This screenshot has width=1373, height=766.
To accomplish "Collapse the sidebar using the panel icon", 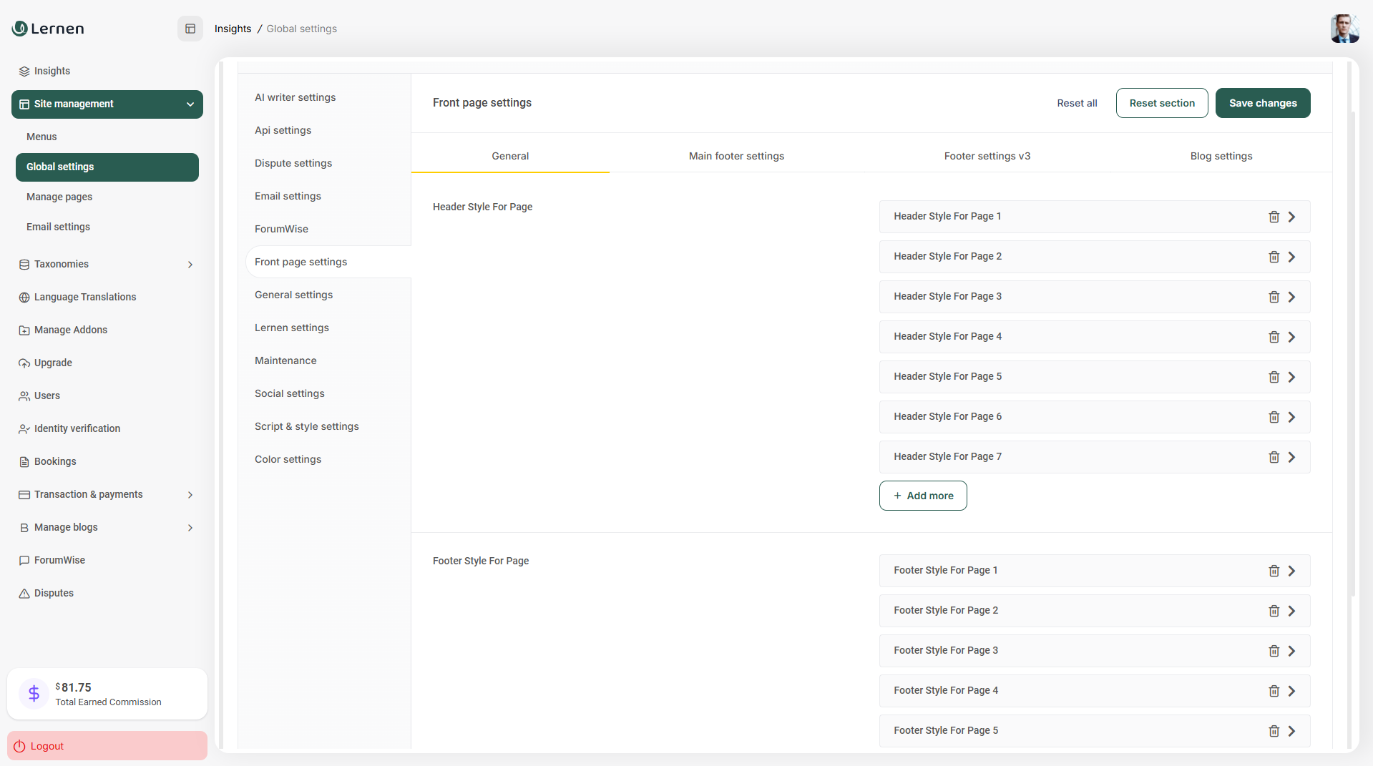I will pyautogui.click(x=190, y=29).
